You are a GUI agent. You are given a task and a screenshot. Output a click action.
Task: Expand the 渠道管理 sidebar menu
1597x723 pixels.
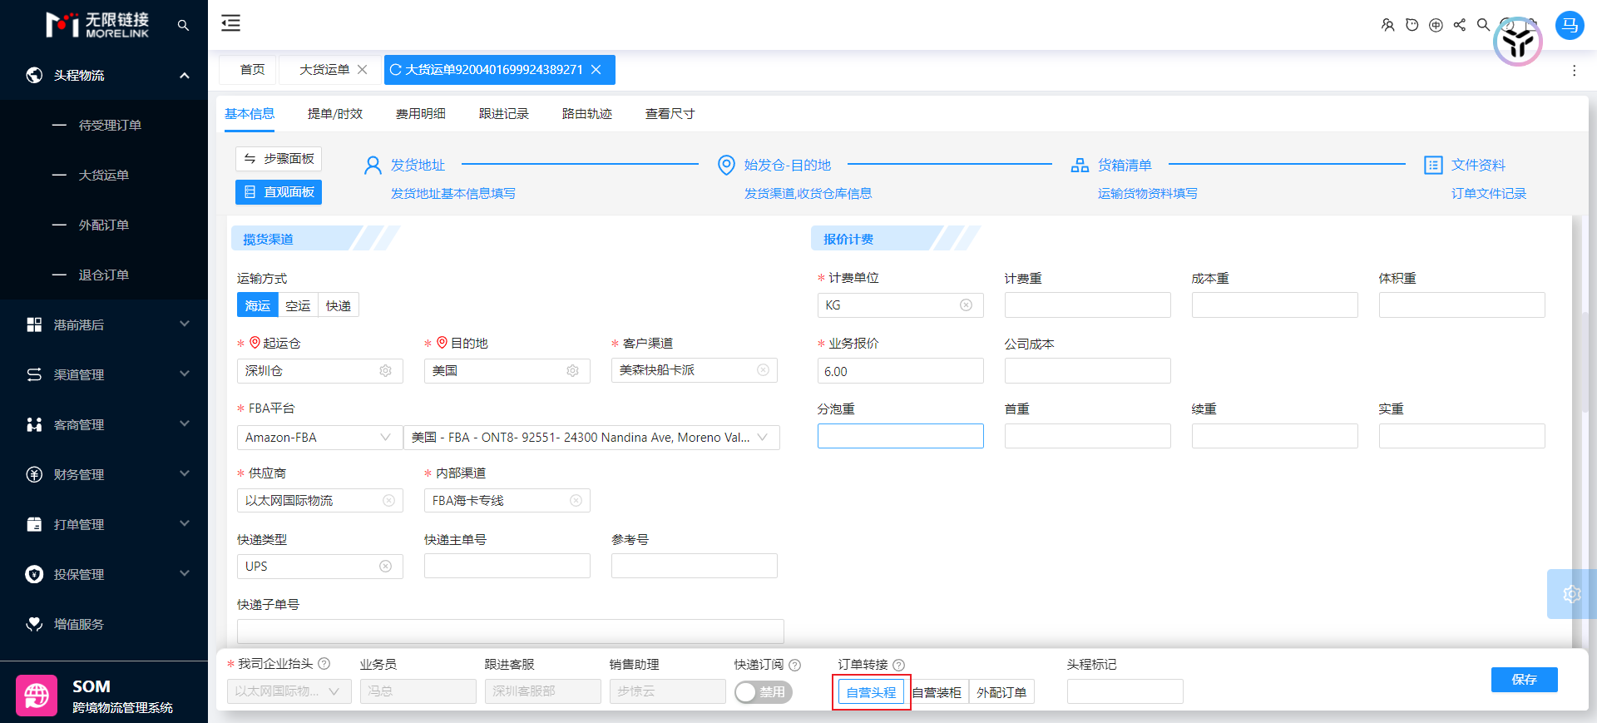(104, 374)
